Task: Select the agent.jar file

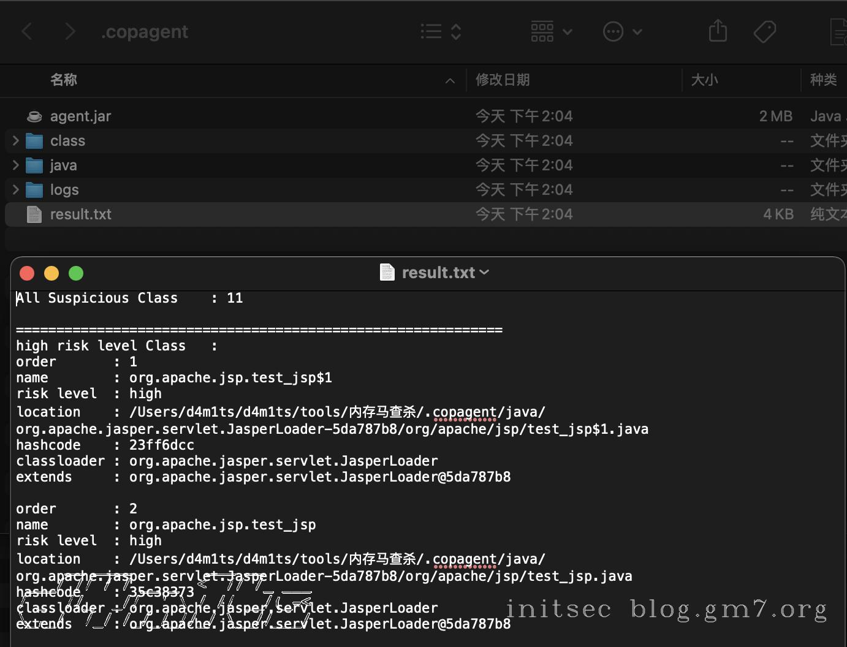Action: pos(80,116)
